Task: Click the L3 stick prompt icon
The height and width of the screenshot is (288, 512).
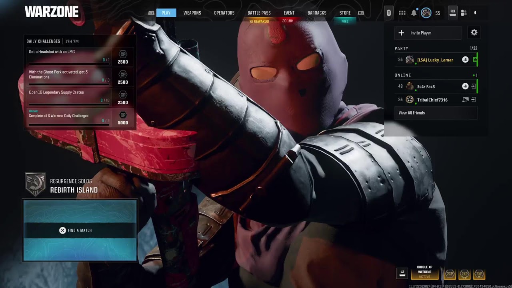Action: pos(402,273)
